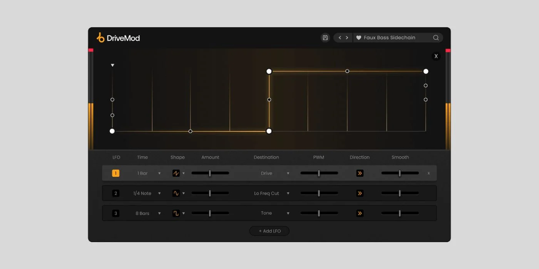Select the sine shape icon for LFO 2
This screenshot has width=539, height=269.
coord(176,193)
